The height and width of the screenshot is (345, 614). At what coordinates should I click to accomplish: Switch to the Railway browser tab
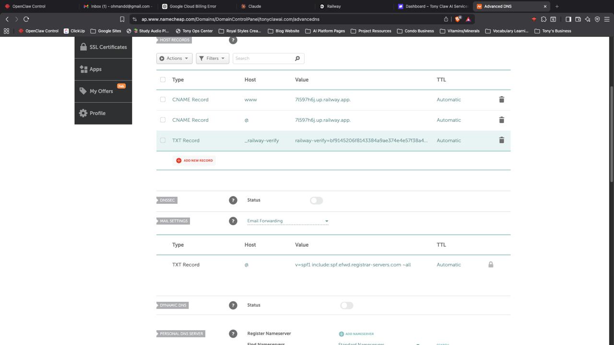(334, 6)
